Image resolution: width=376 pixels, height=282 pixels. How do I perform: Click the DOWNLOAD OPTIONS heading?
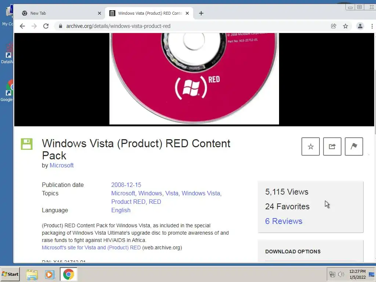click(293, 252)
